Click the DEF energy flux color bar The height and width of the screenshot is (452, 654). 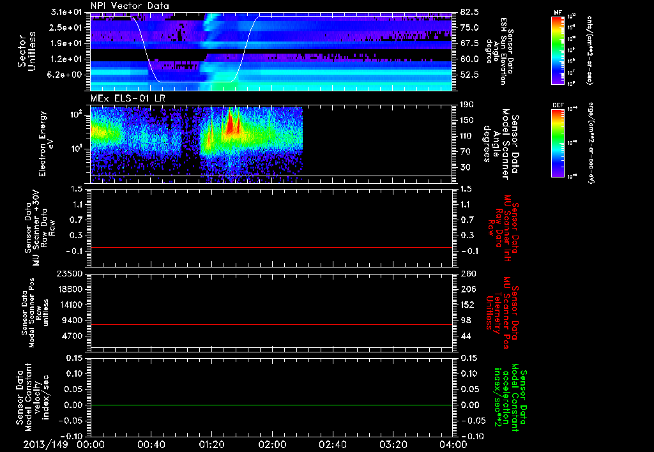click(558, 143)
